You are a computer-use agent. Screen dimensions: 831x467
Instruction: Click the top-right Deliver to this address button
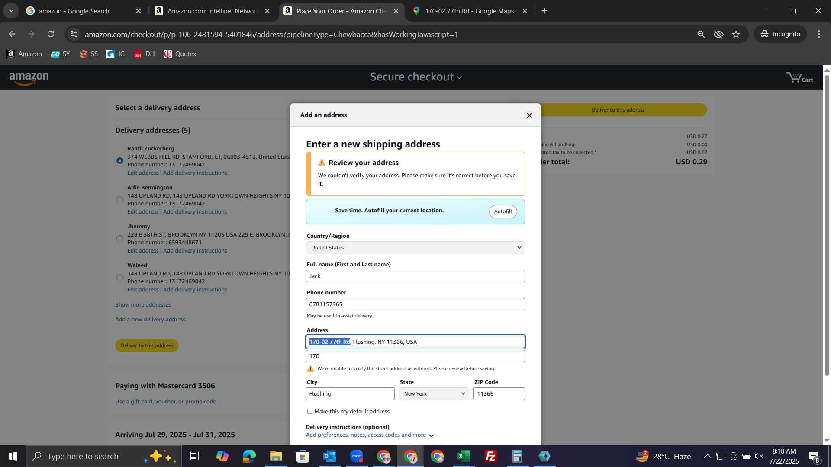pos(618,110)
